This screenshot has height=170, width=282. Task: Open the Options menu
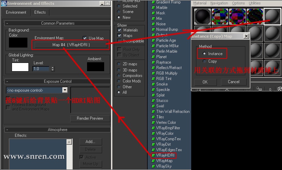click(238, 3)
